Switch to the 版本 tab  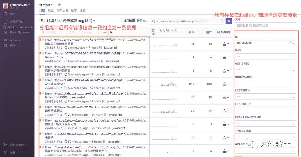pyautogui.click(x=74, y=10)
